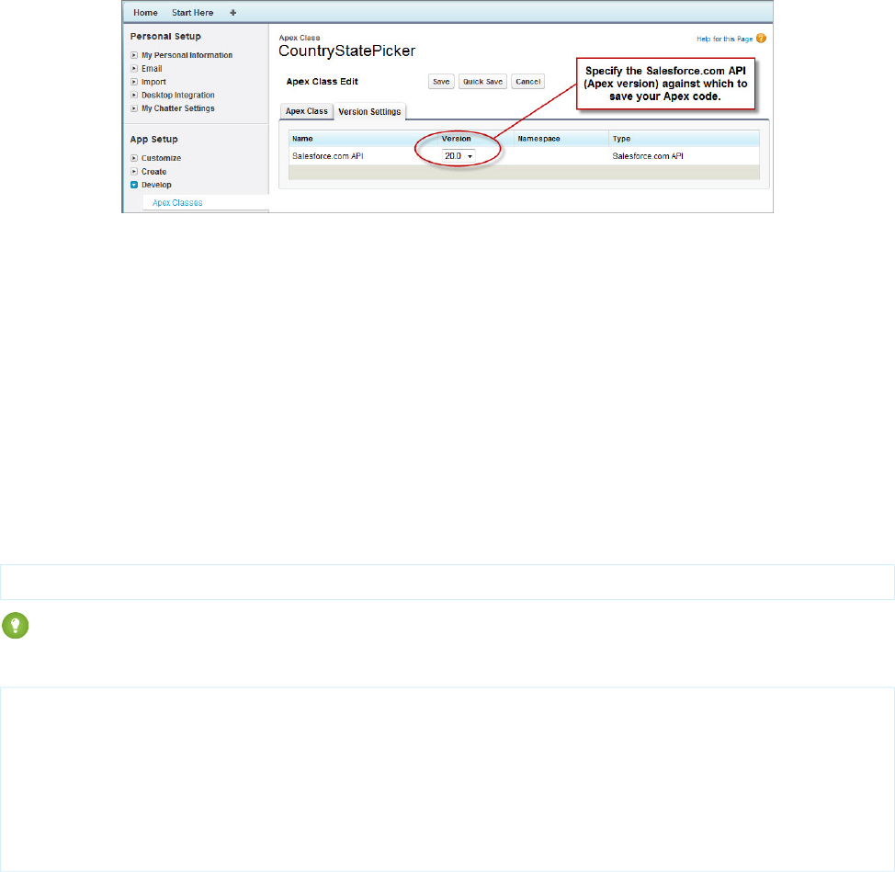The image size is (895, 872).
Task: Open the Home tab
Action: (145, 13)
